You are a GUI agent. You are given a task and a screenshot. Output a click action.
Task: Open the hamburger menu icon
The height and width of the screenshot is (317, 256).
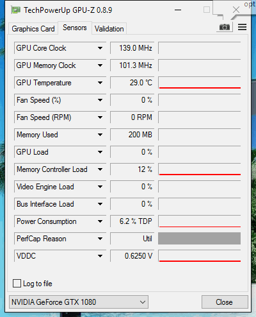[242, 27]
